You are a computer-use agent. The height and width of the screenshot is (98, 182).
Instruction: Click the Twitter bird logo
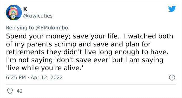point(172,9)
